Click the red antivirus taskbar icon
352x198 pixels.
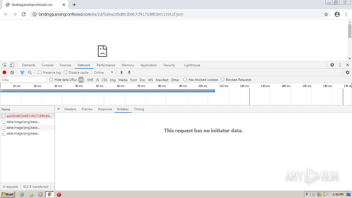pyautogui.click(x=59, y=194)
